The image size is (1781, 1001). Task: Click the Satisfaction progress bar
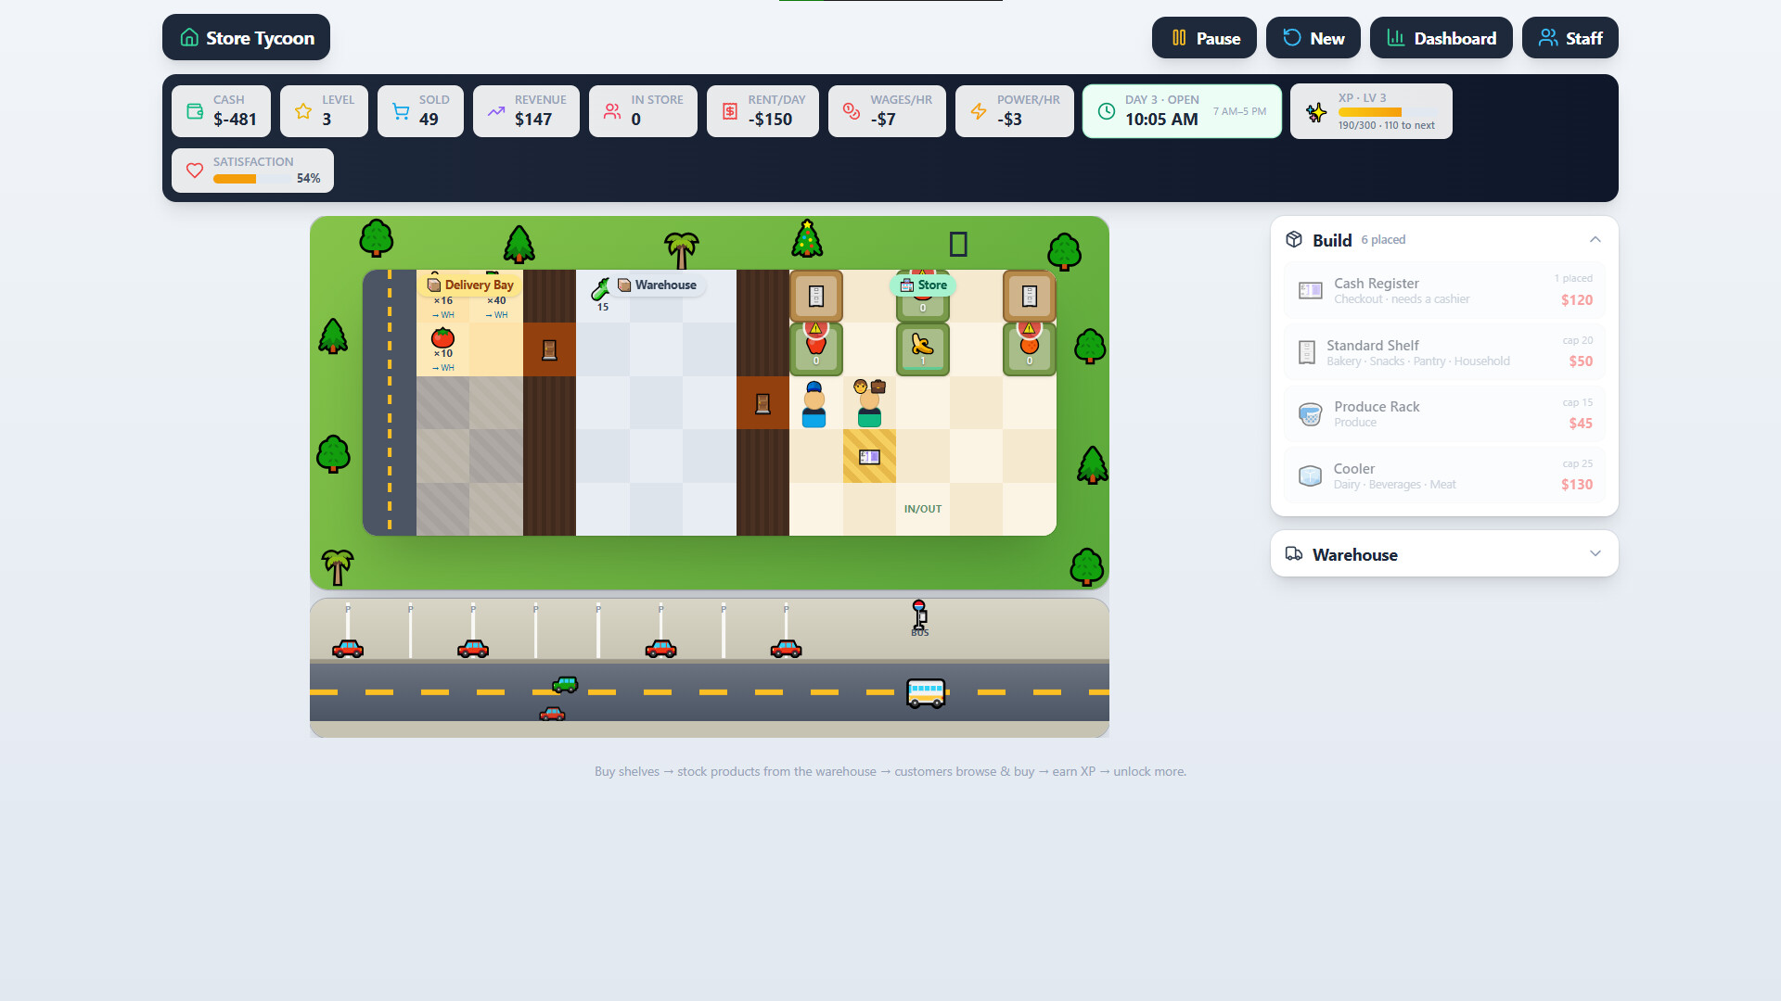pos(252,179)
